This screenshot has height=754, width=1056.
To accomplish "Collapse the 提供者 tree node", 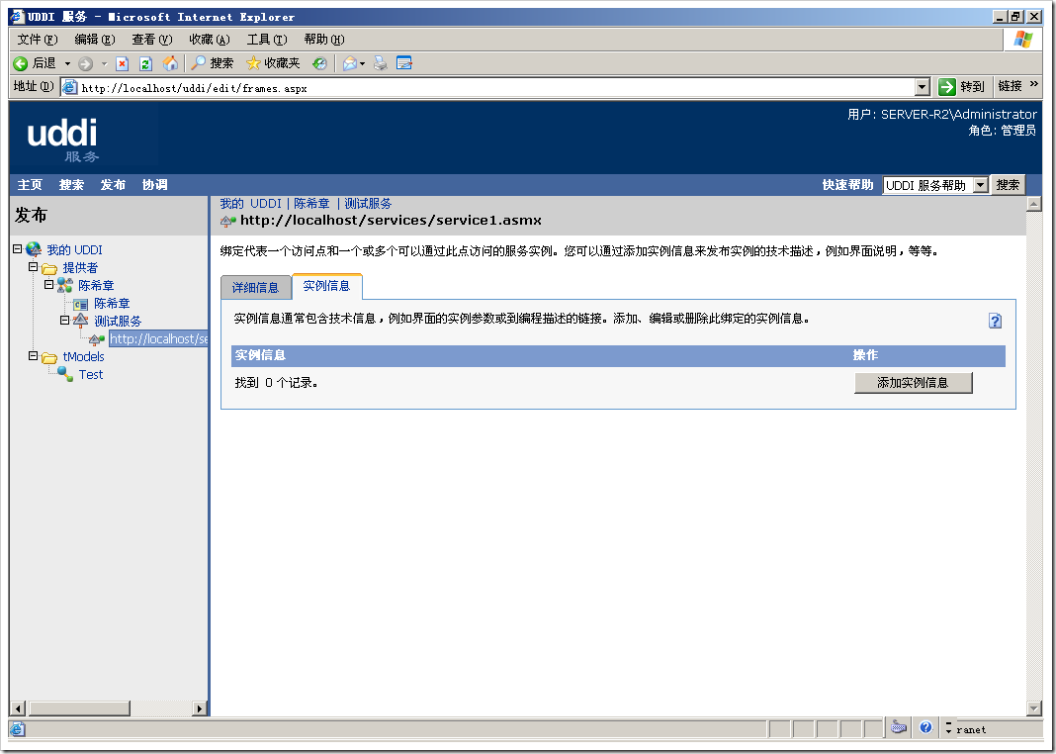I will click(33, 267).
